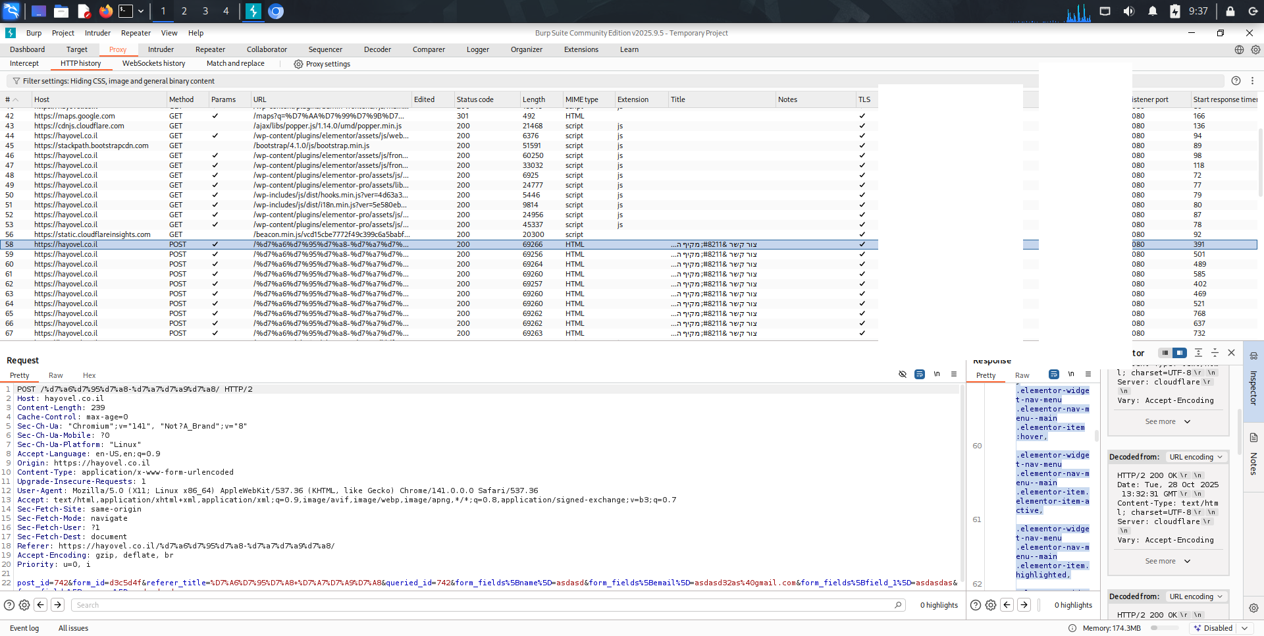This screenshot has height=636, width=1264.
Task: Toggle hiding non-printable characters in Request
Action: coord(903,374)
